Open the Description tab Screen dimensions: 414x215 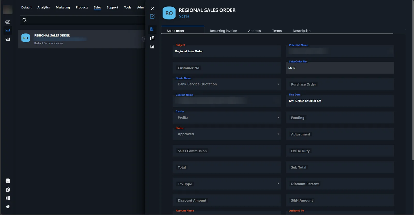[x=301, y=31]
